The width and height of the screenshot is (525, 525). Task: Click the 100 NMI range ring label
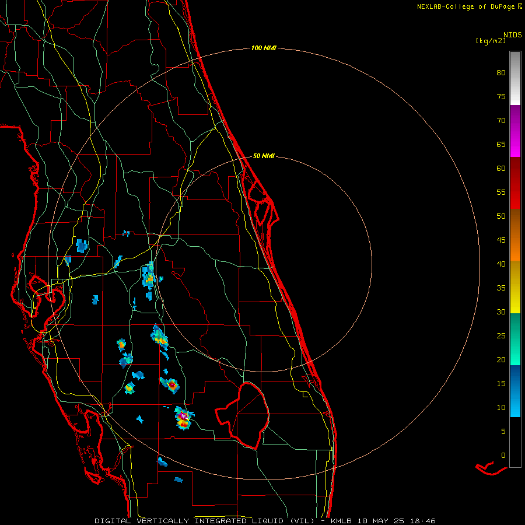[x=264, y=48]
